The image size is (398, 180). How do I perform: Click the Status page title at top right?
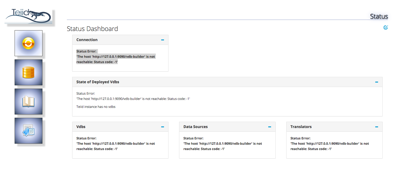point(379,16)
